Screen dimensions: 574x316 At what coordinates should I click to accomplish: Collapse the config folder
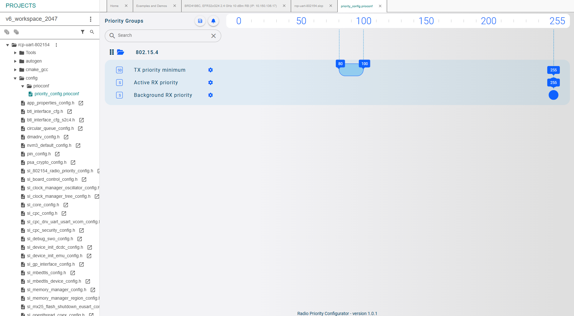click(15, 78)
